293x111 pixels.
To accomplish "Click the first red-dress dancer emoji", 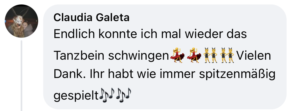I will 177,55.
